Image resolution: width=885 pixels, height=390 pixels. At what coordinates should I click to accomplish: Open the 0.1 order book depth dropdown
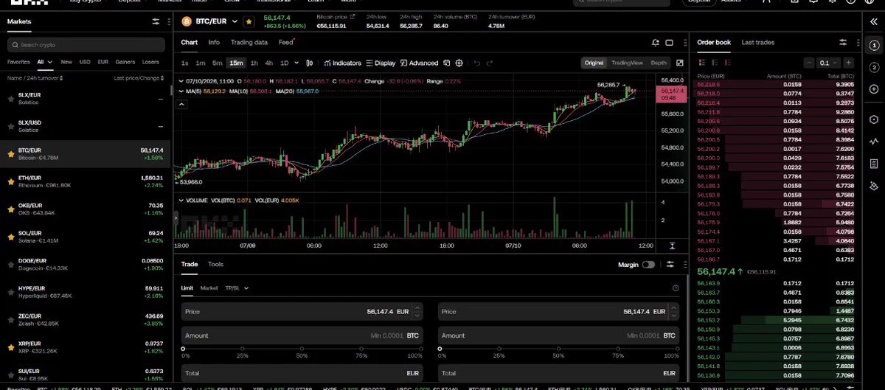coord(830,63)
